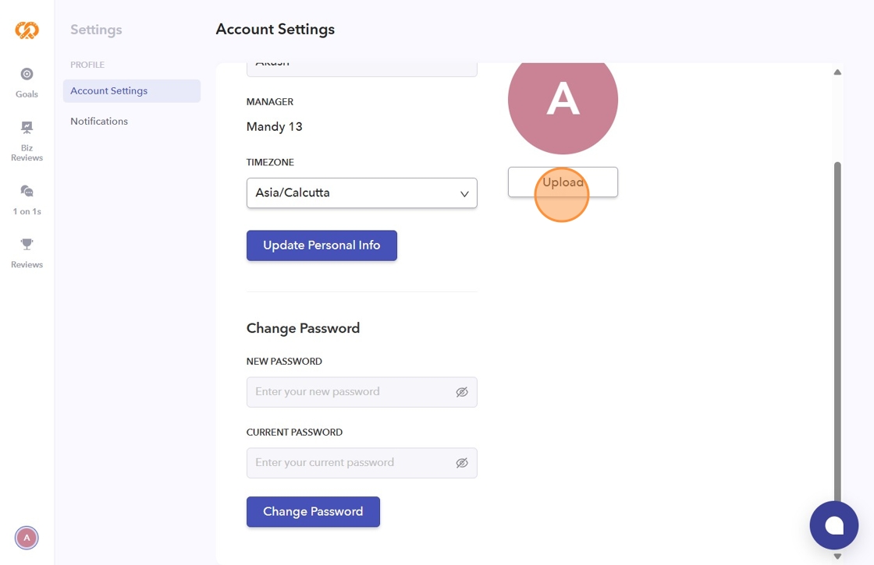
Task: Click the large profile picture avatar
Action: [563, 100]
